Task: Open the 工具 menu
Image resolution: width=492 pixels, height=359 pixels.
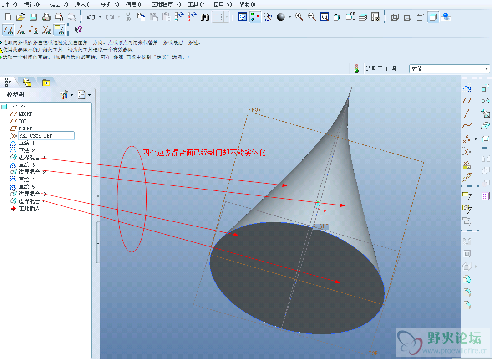Action: [197, 5]
